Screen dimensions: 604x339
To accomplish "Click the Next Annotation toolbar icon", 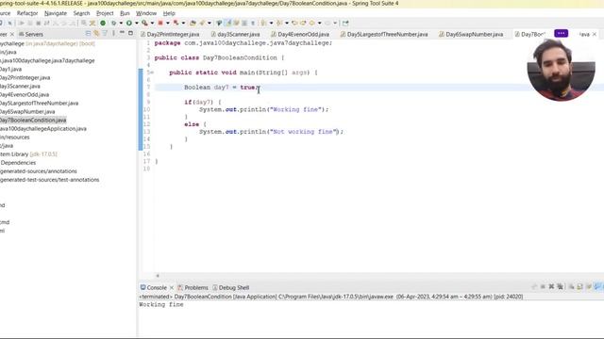I will coord(263,23).
